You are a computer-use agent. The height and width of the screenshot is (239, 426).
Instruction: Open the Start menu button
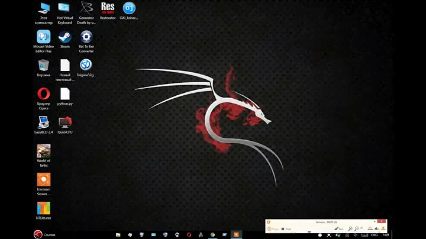[38, 235]
